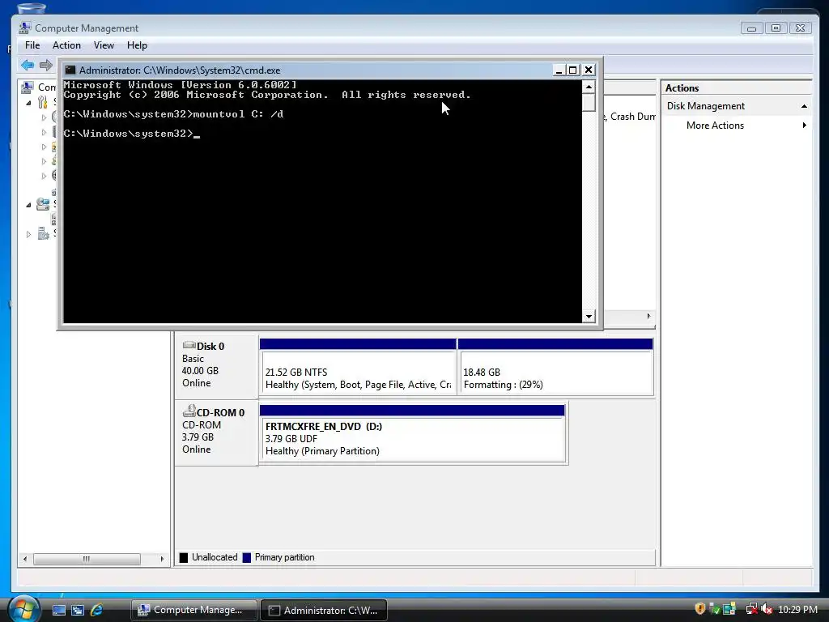Click the 3.79 GB UDF text
Screen dimensions: 829x622
click(291, 438)
